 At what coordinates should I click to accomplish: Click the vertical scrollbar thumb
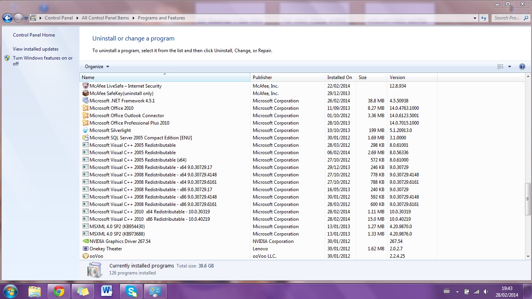click(x=528, y=199)
